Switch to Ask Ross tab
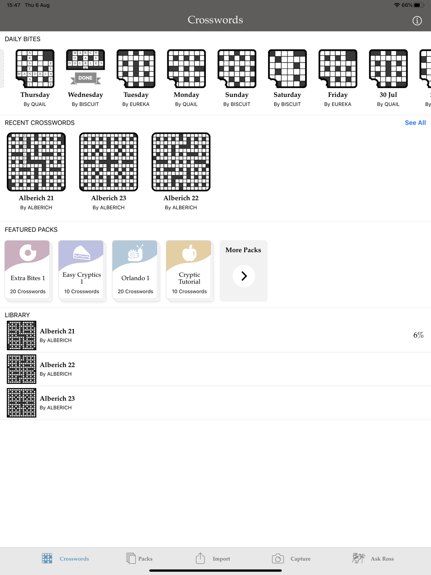This screenshot has height=575, width=431. coord(373,559)
